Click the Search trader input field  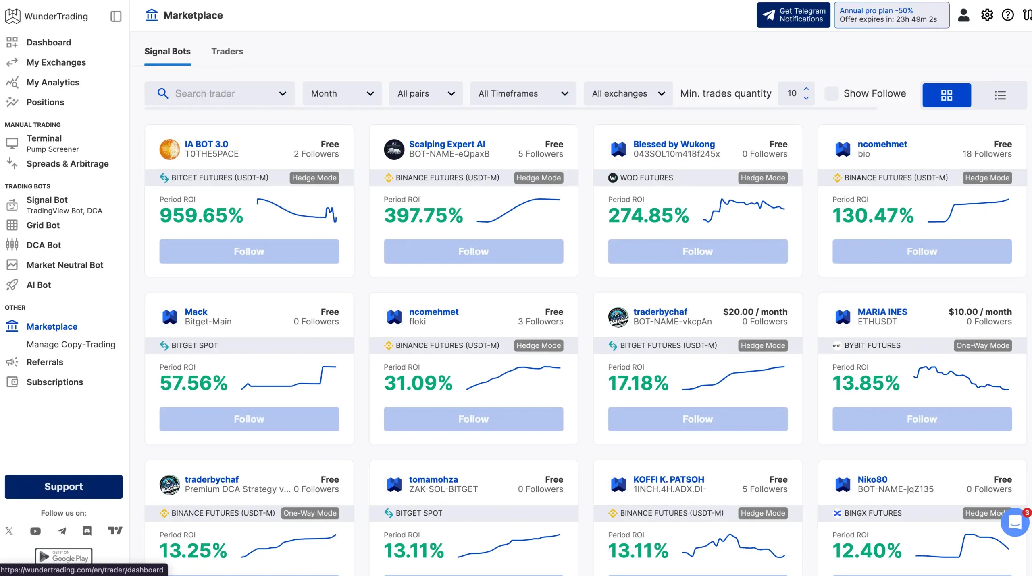220,93
